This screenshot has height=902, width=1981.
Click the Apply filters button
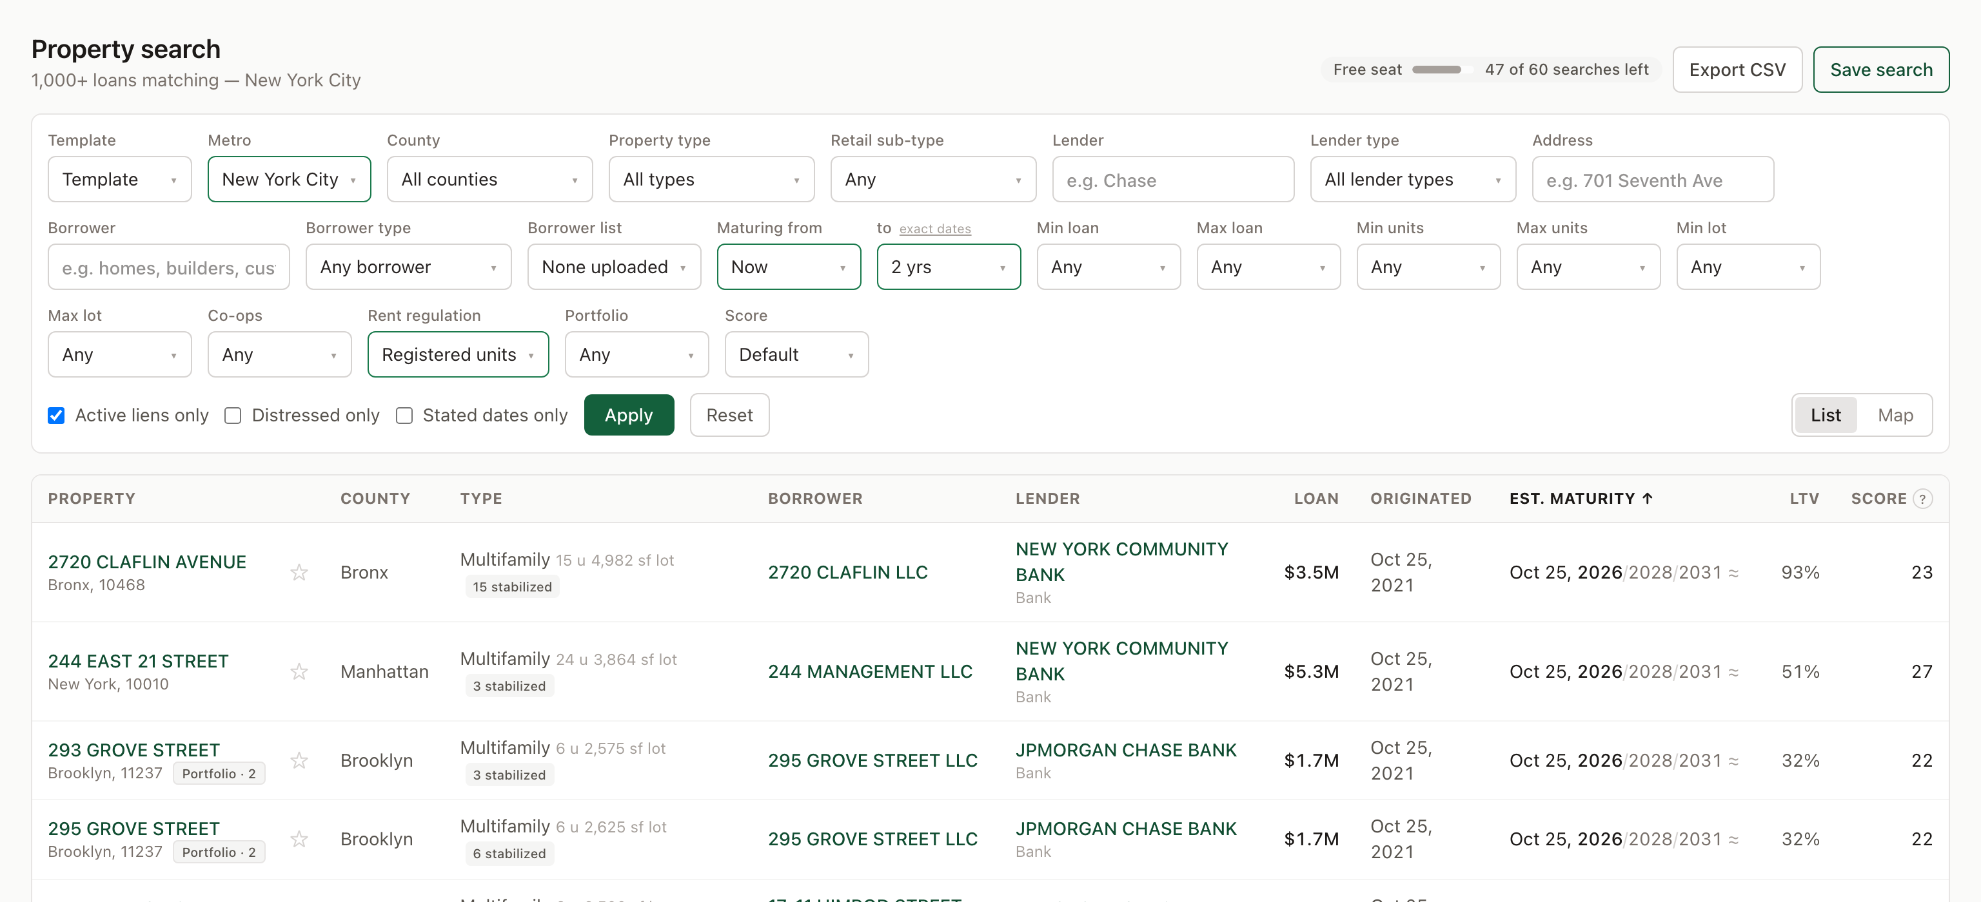pyautogui.click(x=628, y=416)
